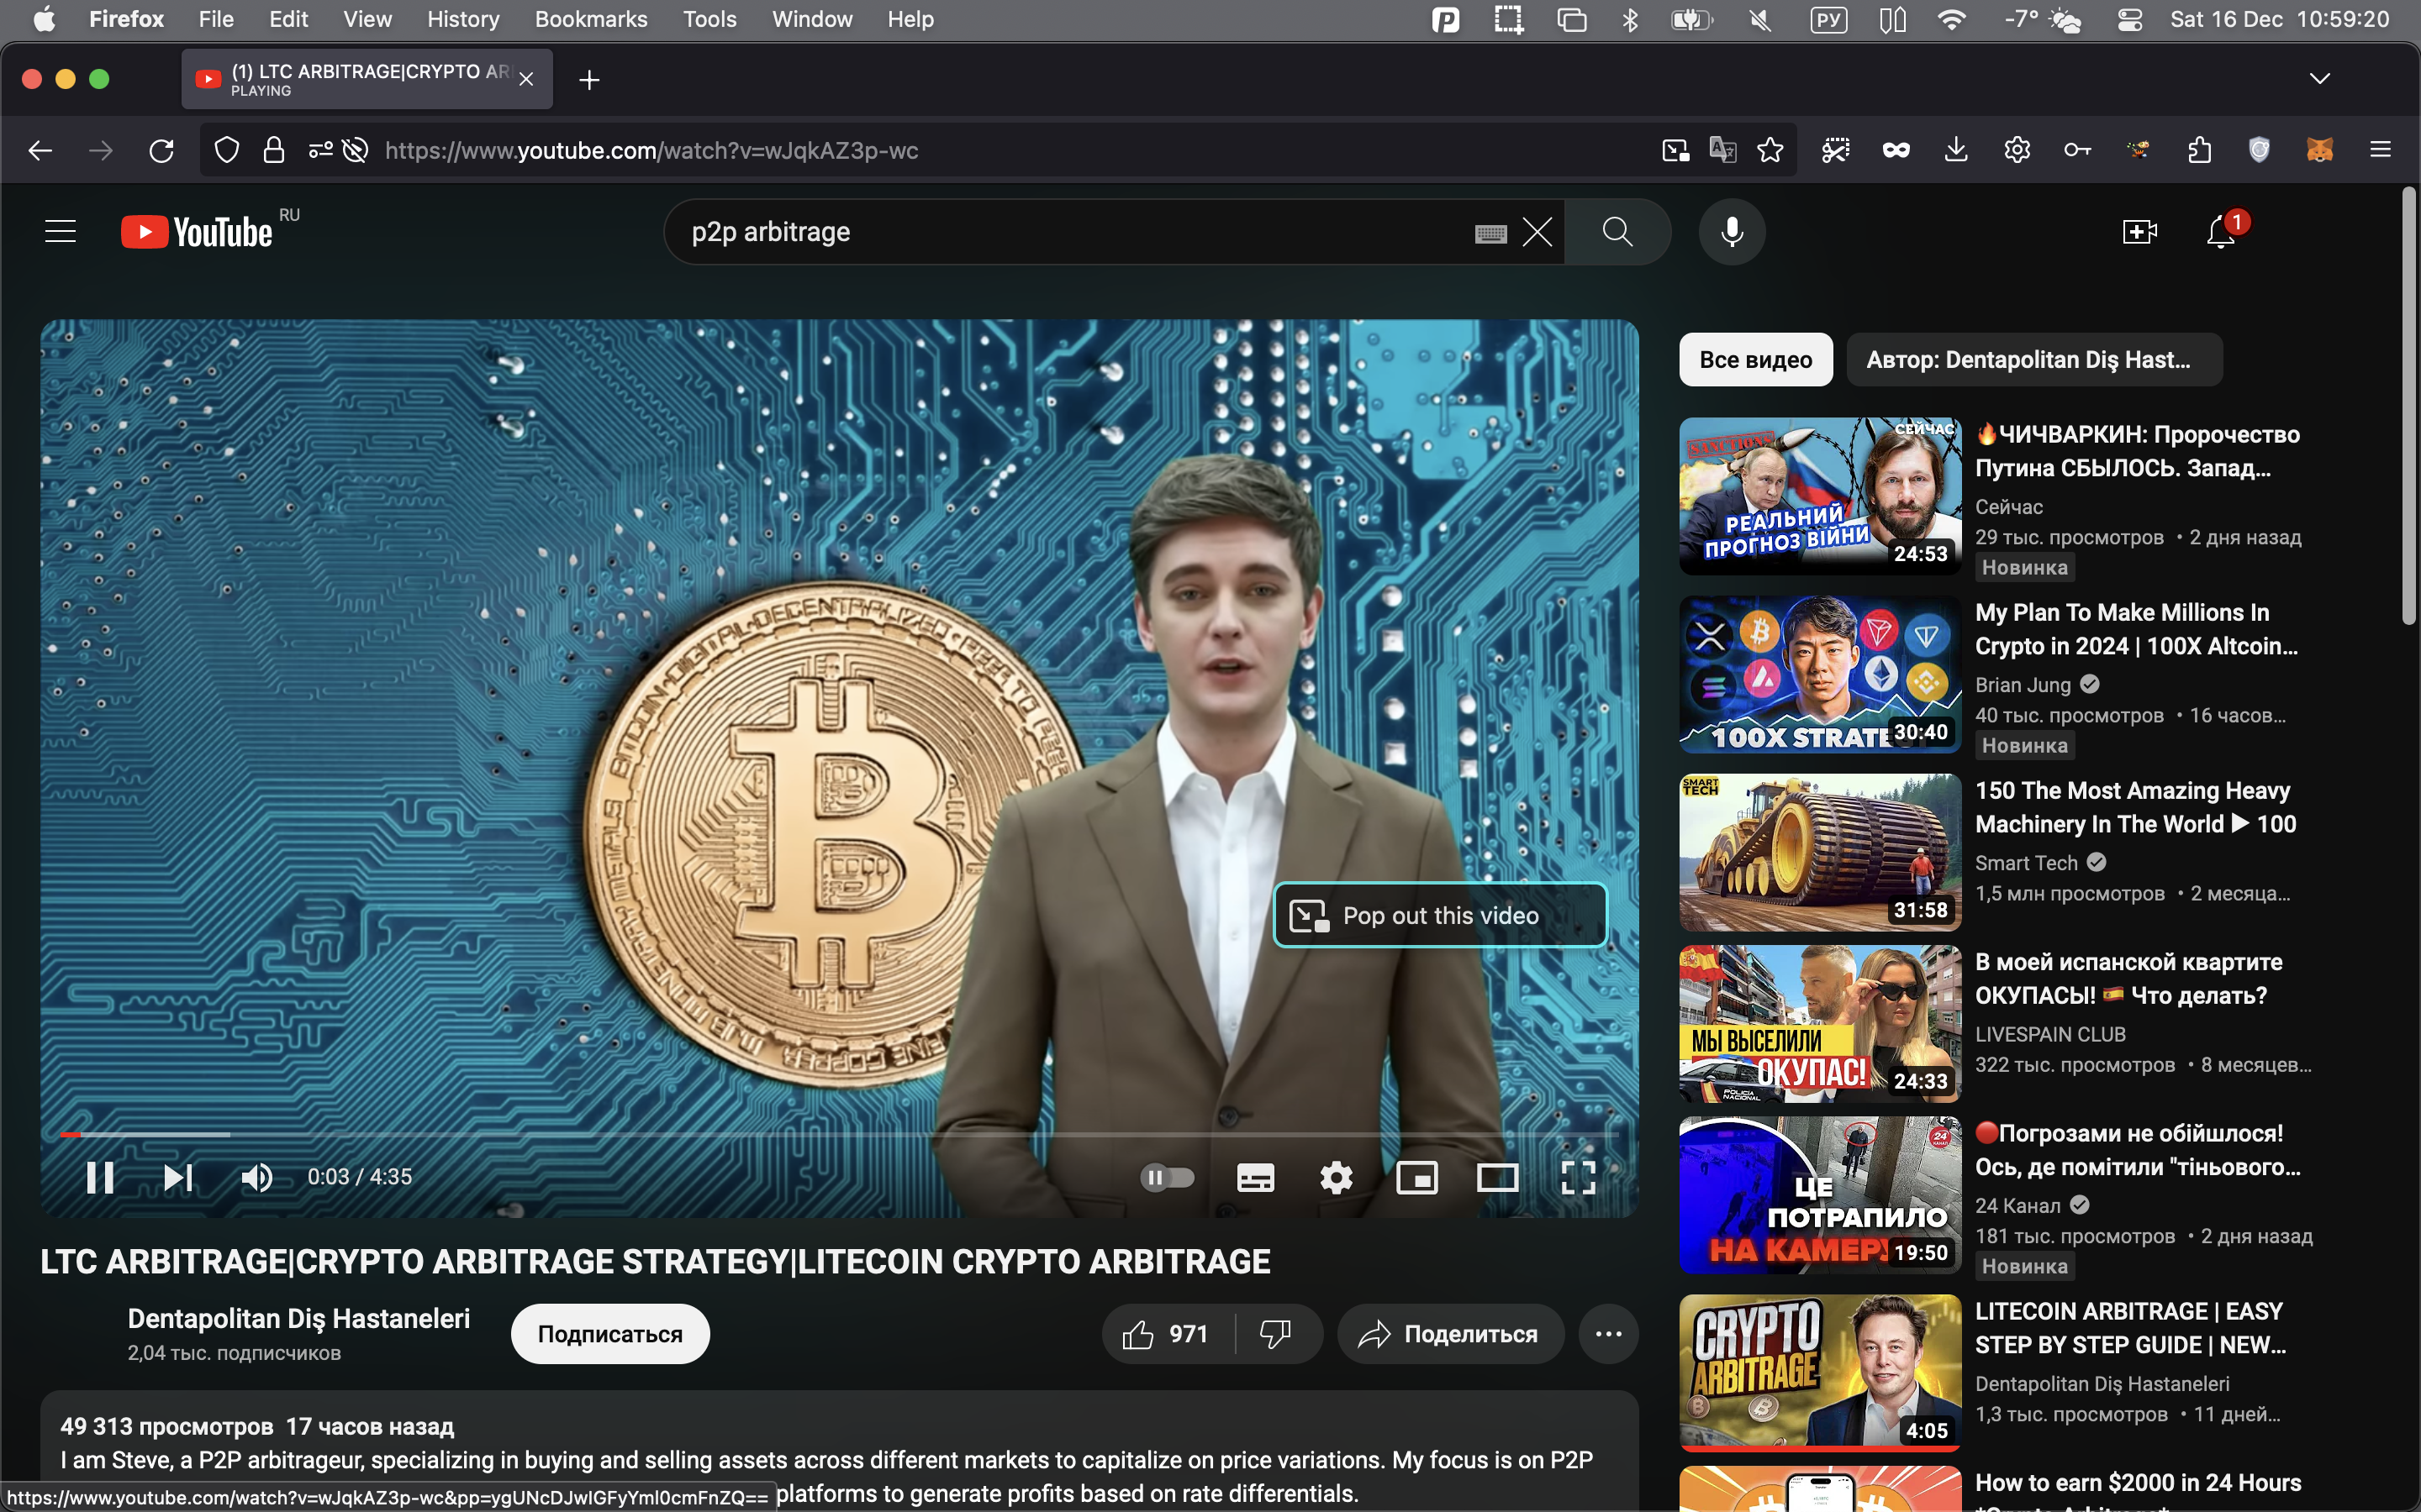This screenshot has height=1512, width=2421.
Task: Open site permissions icon in address bar
Action: [x=320, y=150]
